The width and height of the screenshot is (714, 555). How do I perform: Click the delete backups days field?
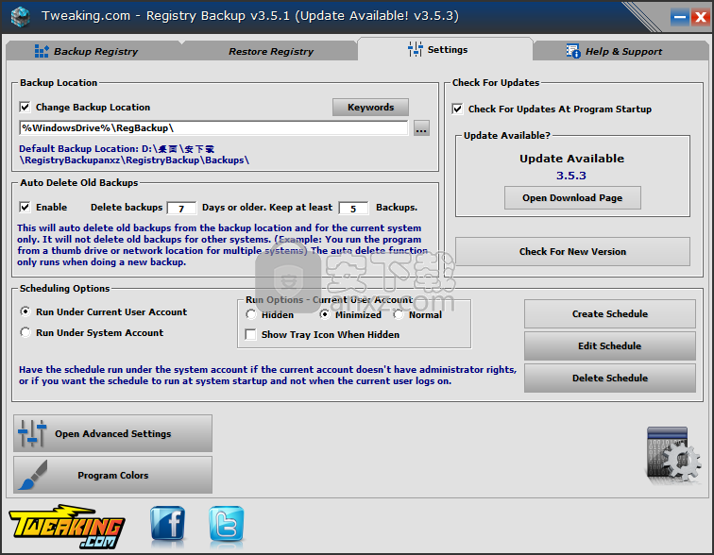point(181,209)
